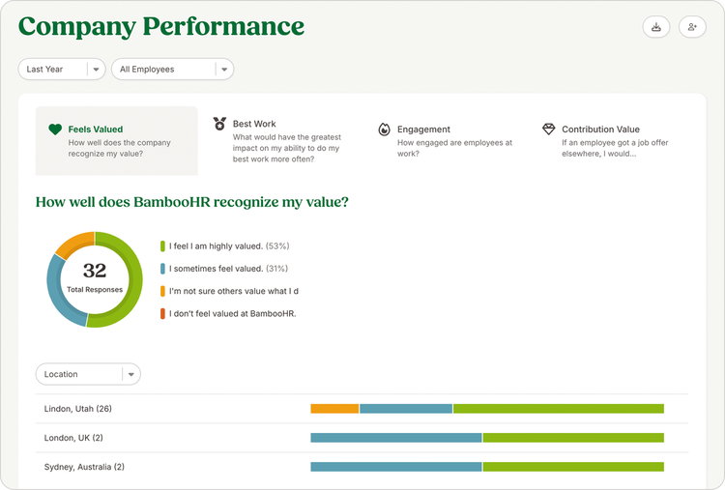Click 'I sometimes feel valued.' legend text
The height and width of the screenshot is (490, 725).
216,269
